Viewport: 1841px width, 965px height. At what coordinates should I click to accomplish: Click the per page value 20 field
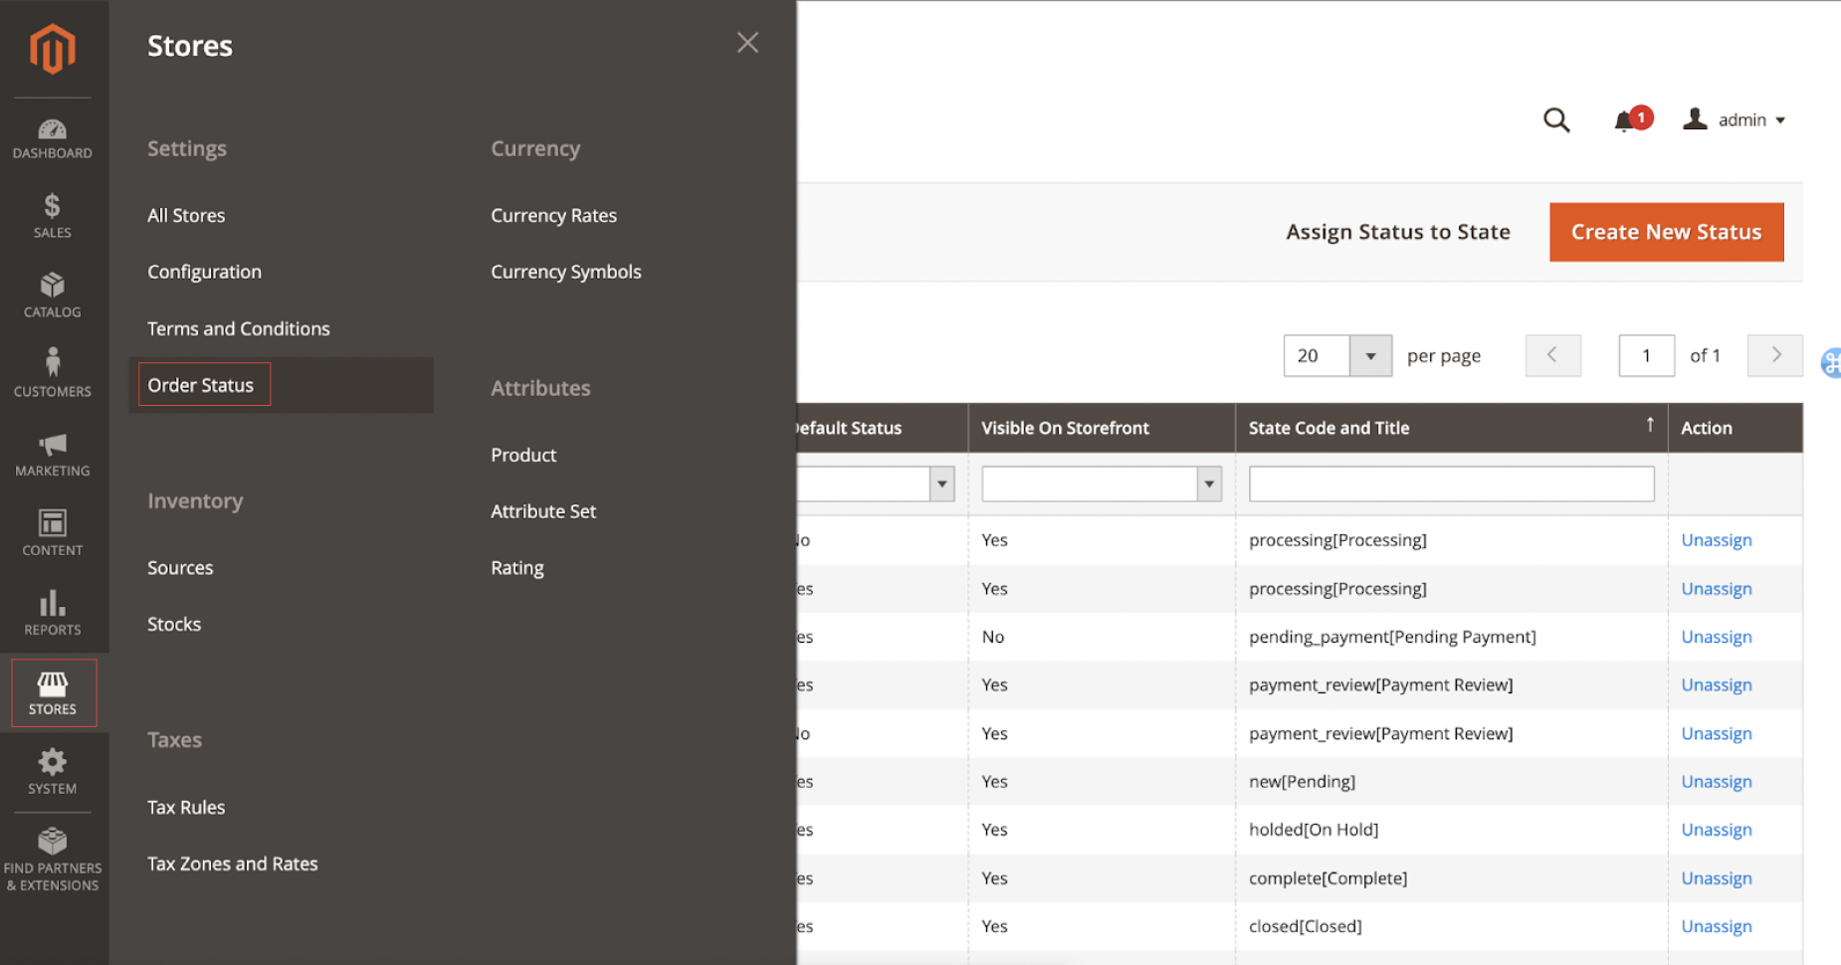point(1317,355)
